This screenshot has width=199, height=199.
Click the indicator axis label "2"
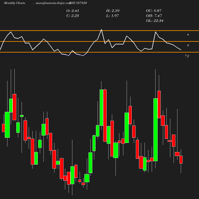point(188,56)
